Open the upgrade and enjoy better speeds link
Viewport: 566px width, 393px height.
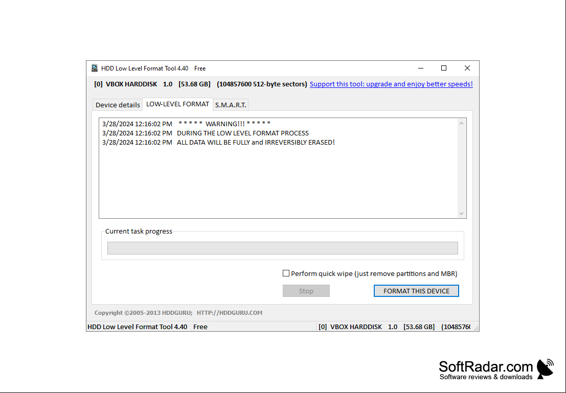pos(391,84)
